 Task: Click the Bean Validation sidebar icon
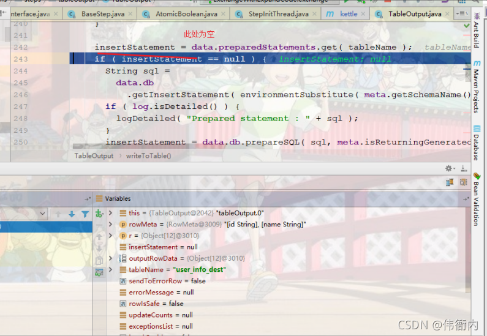(477, 176)
